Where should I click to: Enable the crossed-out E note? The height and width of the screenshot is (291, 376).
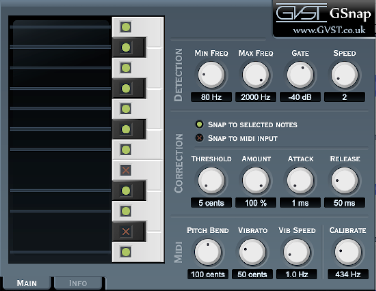126,170
